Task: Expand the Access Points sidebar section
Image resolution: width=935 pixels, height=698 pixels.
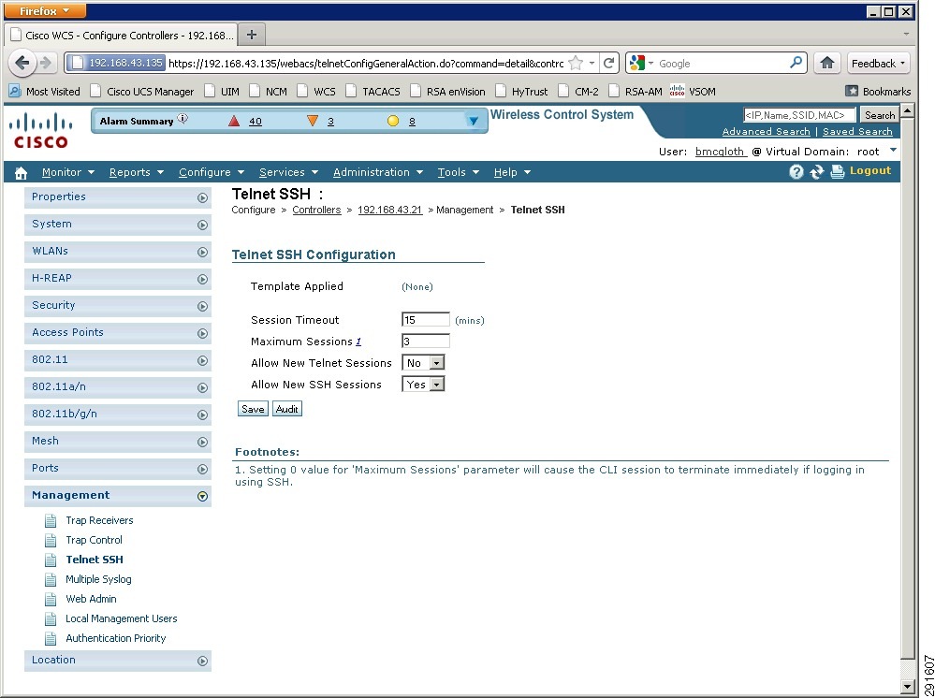Action: coord(203,334)
